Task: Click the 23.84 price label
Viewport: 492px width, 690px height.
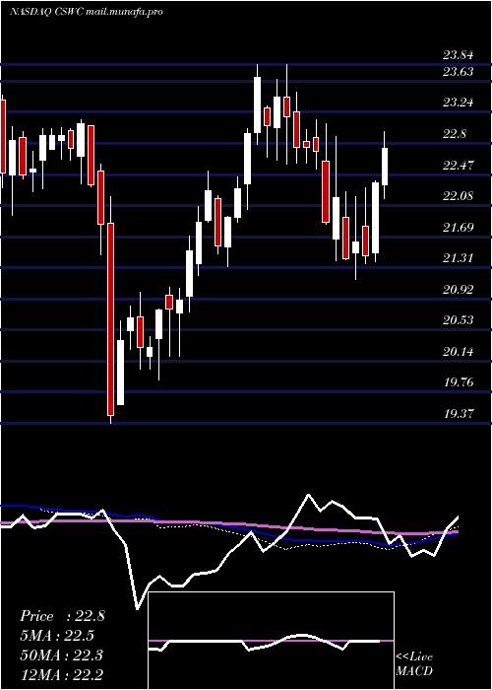Action: (x=459, y=55)
